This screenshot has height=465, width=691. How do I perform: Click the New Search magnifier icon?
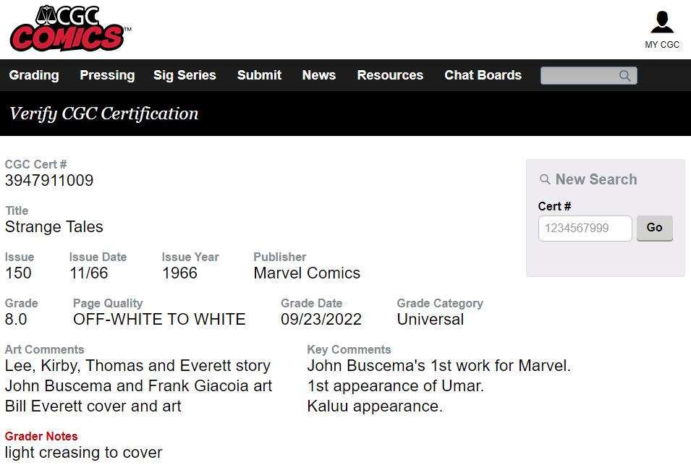(x=545, y=179)
